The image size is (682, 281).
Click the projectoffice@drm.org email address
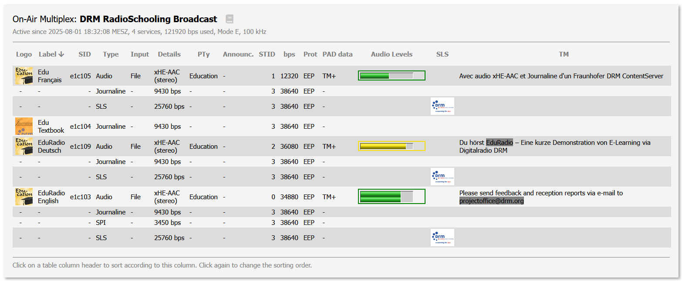[492, 201]
